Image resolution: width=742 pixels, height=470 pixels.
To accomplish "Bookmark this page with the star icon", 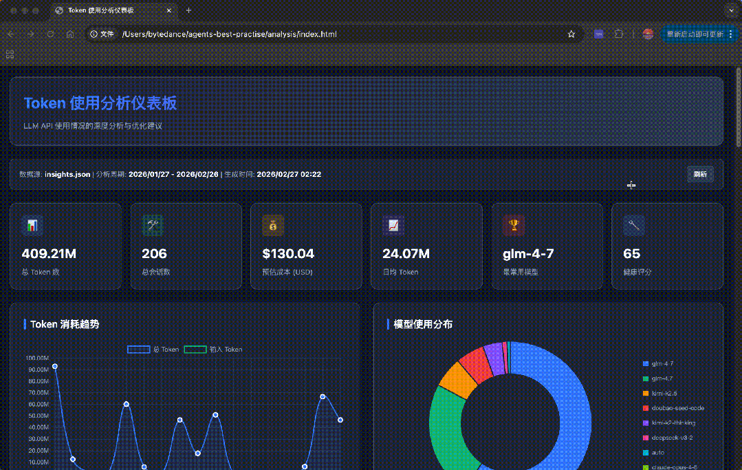I will (571, 34).
